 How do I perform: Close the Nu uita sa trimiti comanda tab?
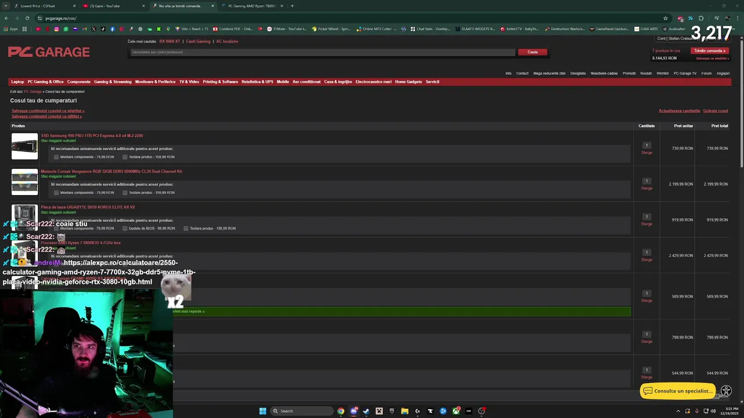213,6
